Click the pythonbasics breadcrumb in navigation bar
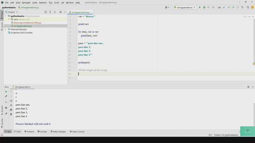The width and height of the screenshot is (255, 143). click(9, 8)
